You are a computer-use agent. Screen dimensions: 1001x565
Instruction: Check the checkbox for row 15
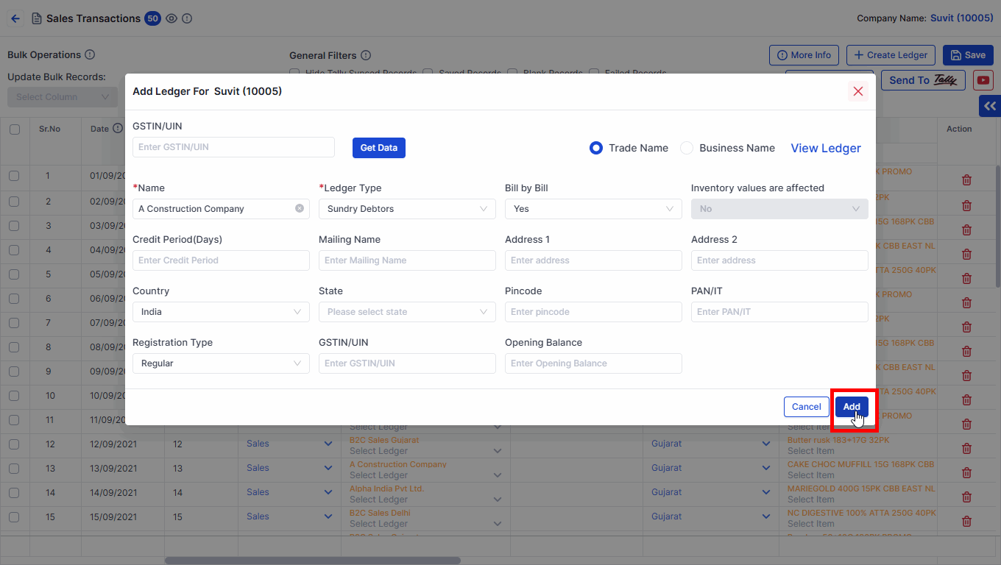tap(15, 517)
